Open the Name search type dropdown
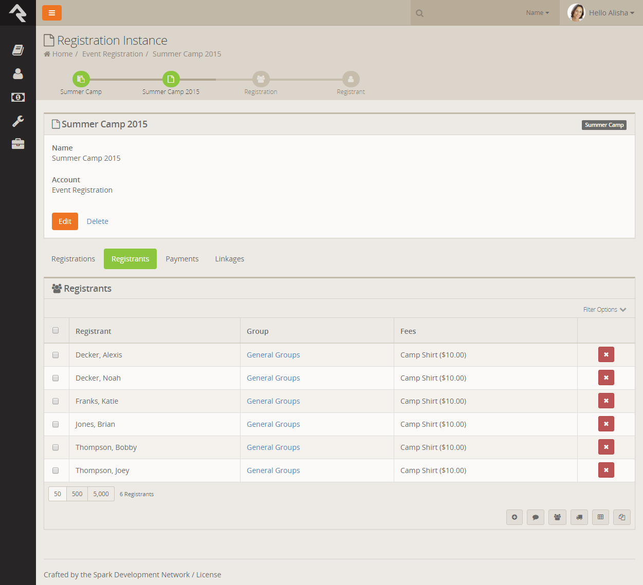643x585 pixels. pos(537,13)
